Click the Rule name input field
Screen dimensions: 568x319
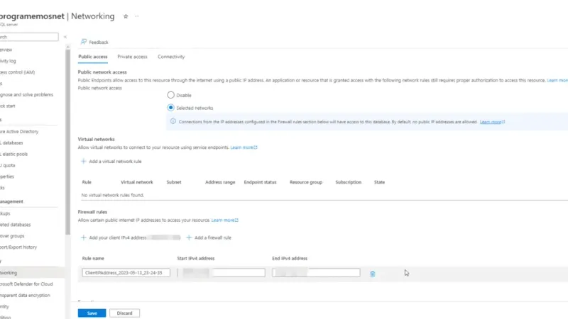coord(126,273)
